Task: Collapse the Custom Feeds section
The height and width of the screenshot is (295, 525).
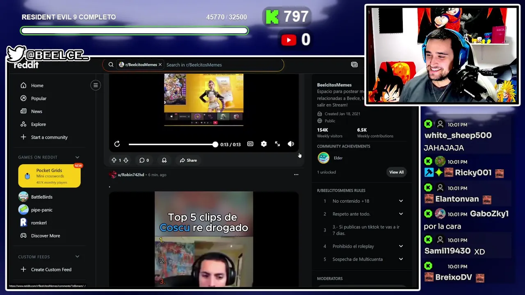Action: [x=77, y=257]
